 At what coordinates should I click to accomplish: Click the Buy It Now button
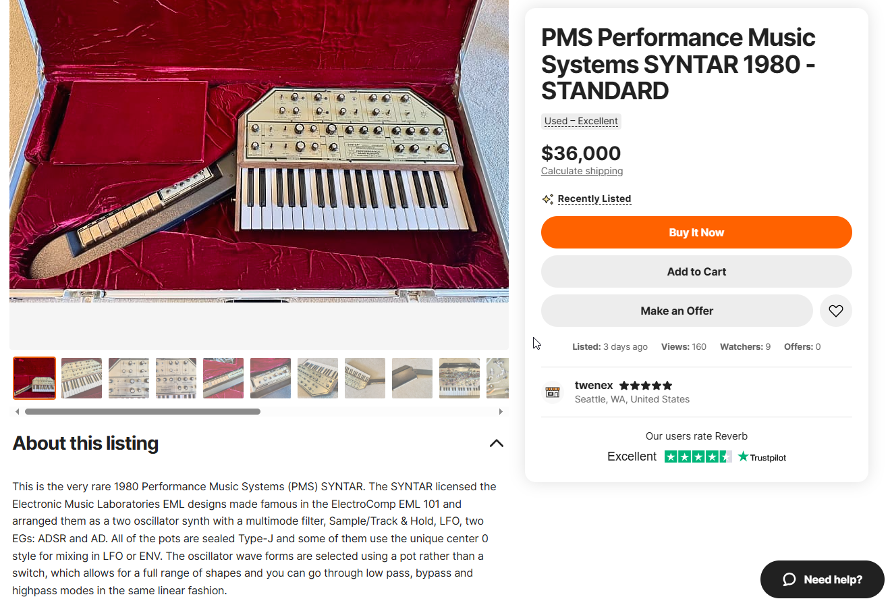coord(696,232)
